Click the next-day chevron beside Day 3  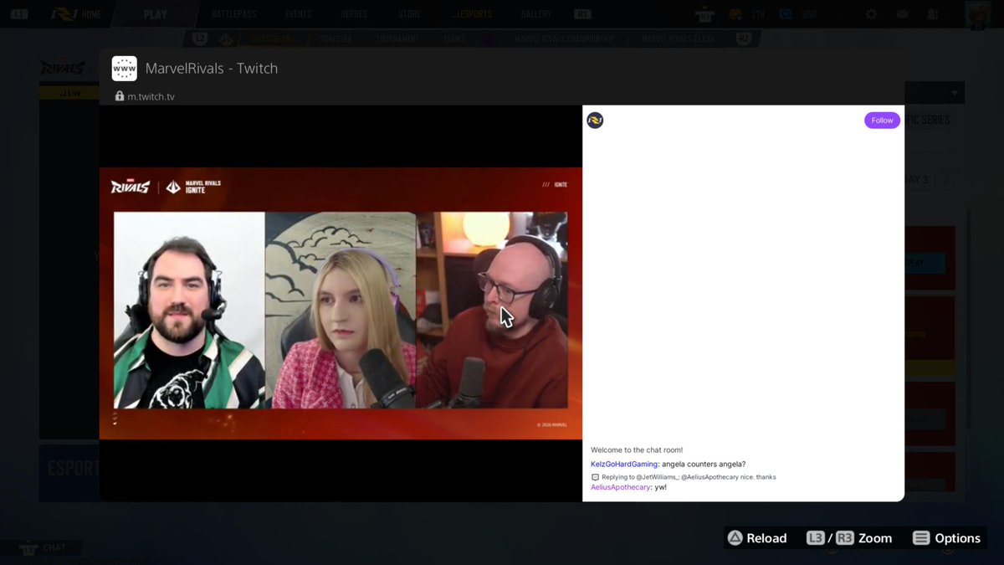pyautogui.click(x=947, y=180)
